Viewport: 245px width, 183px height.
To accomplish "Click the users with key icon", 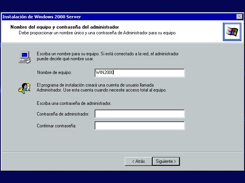I will (x=24, y=88).
